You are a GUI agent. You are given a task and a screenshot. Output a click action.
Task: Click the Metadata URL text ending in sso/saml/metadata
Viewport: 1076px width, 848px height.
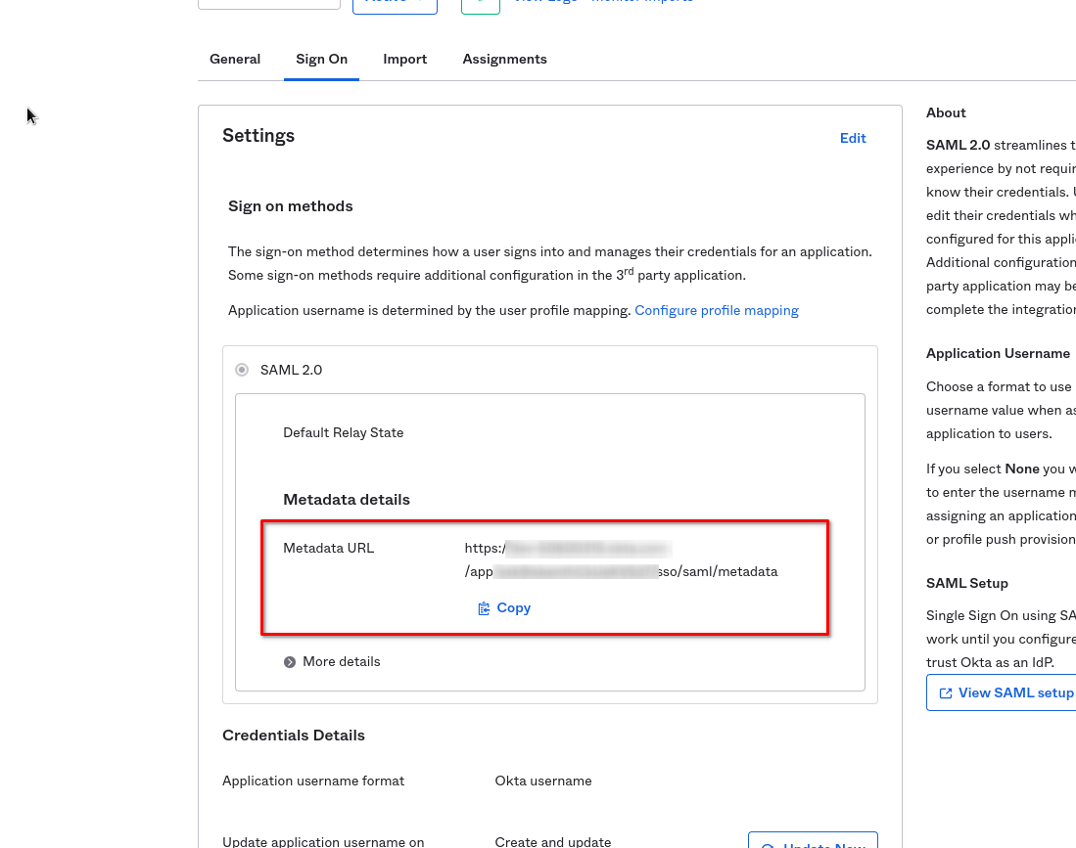(x=721, y=571)
